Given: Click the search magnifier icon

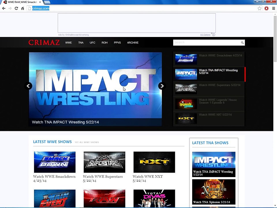Looking at the screenshot, I should tap(242, 43).
